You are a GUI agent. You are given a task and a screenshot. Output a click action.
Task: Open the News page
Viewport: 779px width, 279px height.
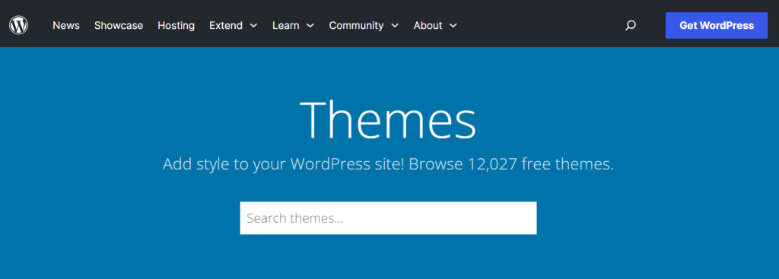pos(66,25)
